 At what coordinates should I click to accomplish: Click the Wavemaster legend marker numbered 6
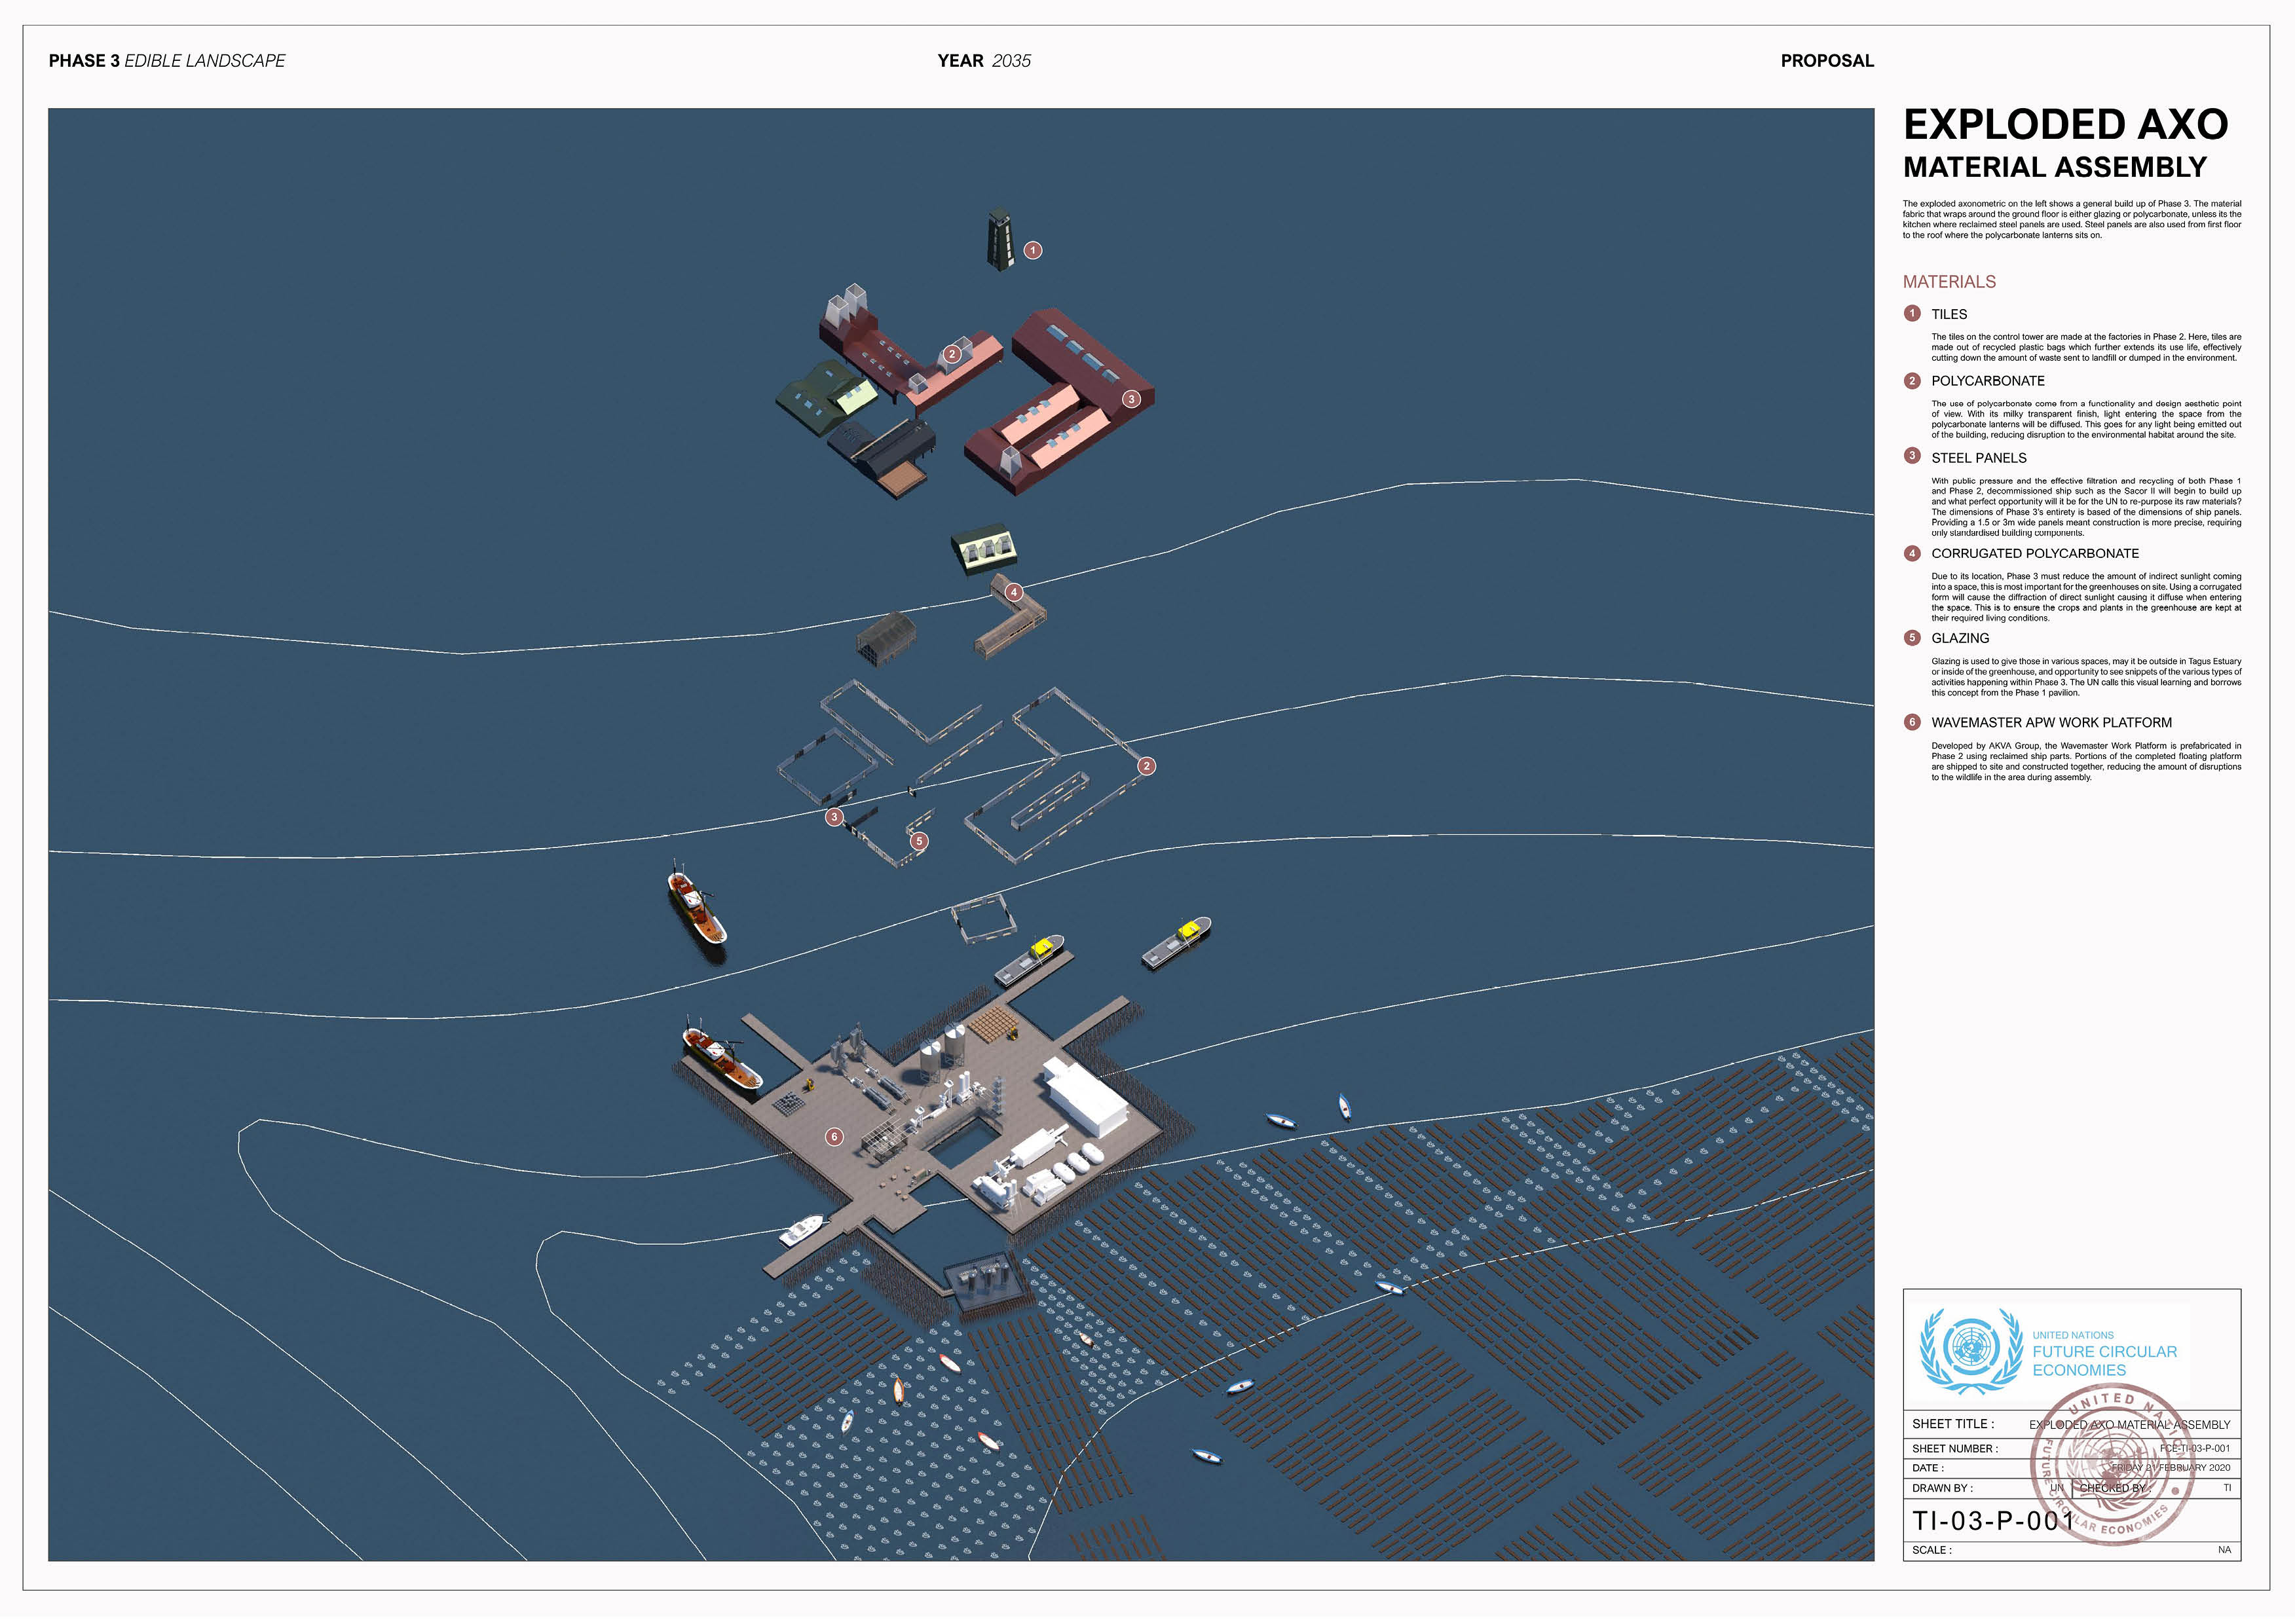tap(1912, 722)
